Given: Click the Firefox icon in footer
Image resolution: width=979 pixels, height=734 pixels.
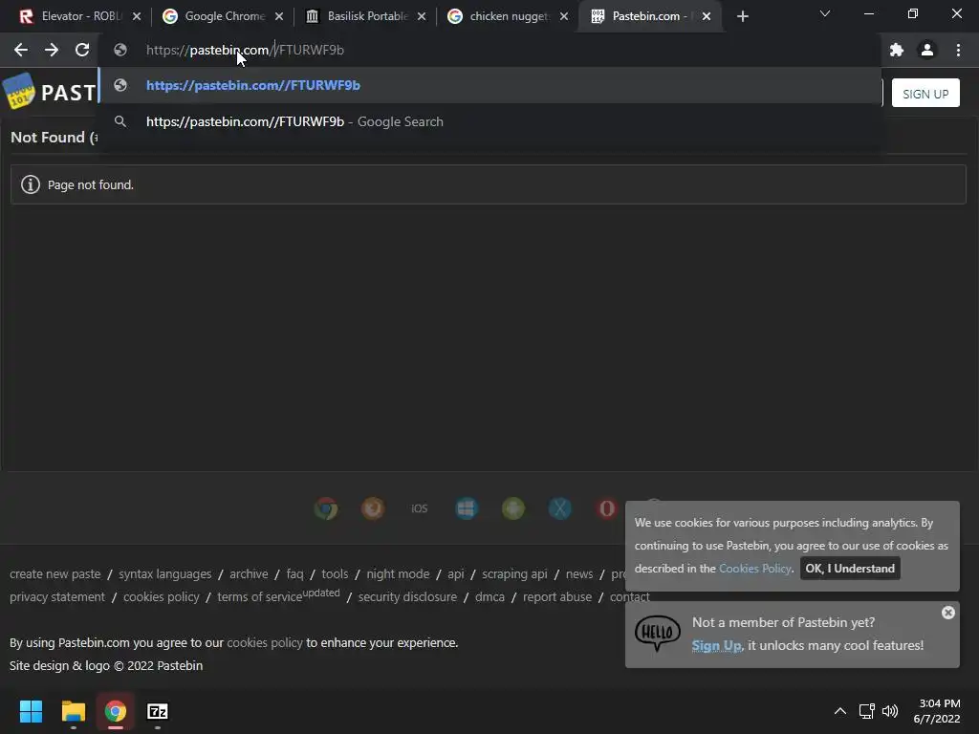Looking at the screenshot, I should tap(373, 508).
